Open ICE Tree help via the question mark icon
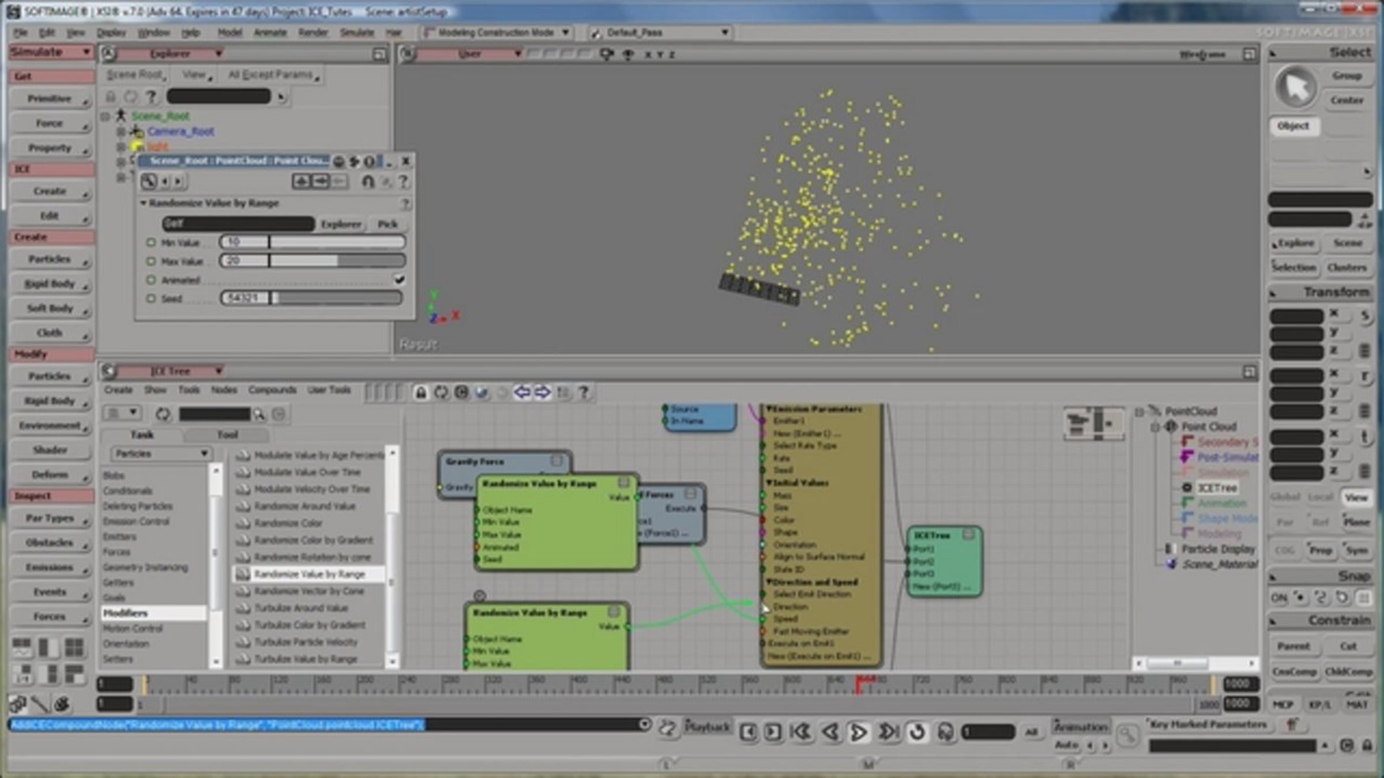Screen dimensions: 1384x778 pos(584,393)
